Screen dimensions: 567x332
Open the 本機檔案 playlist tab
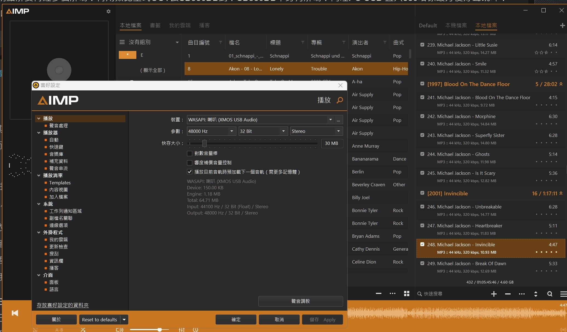[456, 25]
